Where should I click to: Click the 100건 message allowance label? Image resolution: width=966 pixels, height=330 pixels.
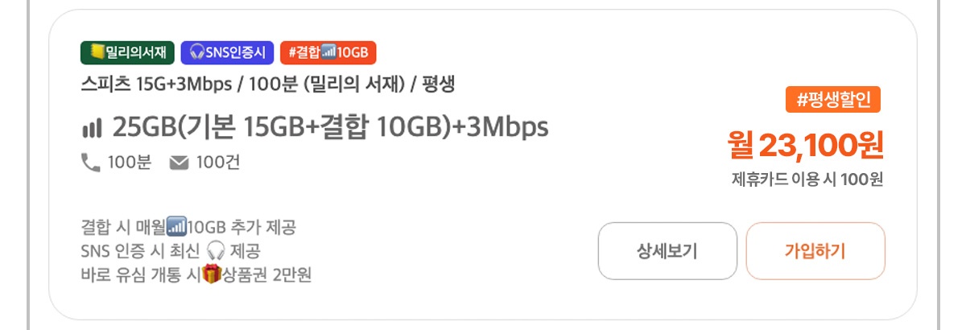[x=217, y=163]
